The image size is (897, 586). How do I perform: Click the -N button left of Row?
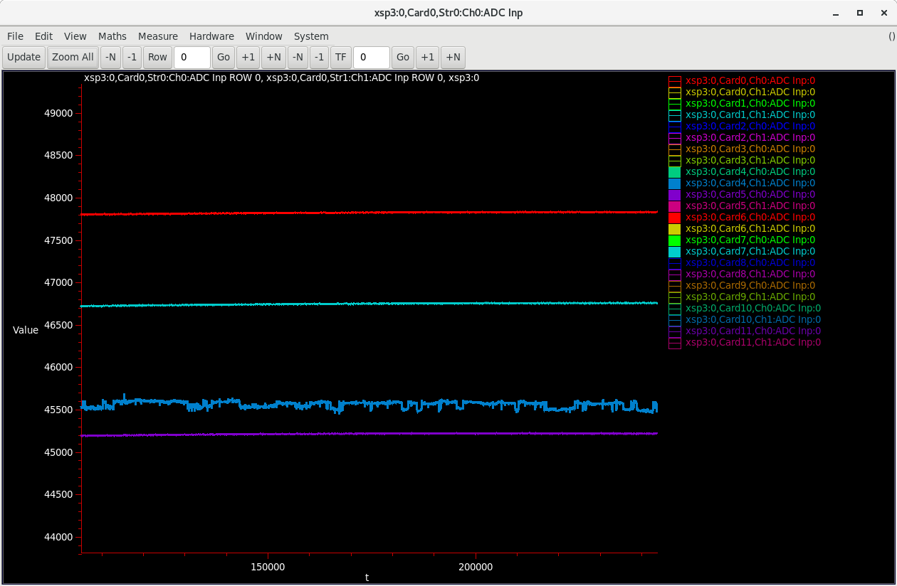pos(110,58)
